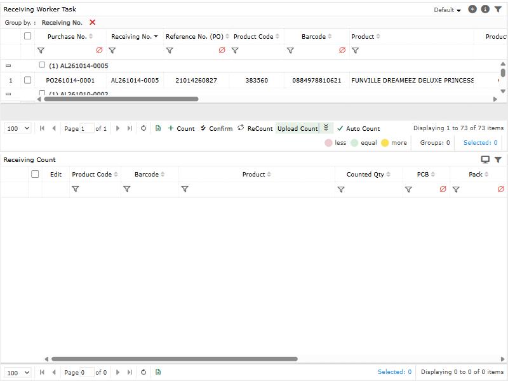
Task: Sort by Purchase No. column header
Action: 70,37
